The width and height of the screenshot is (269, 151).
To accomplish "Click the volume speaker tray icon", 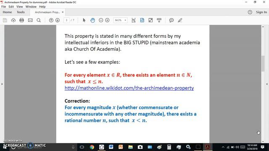I will [x=237, y=147].
